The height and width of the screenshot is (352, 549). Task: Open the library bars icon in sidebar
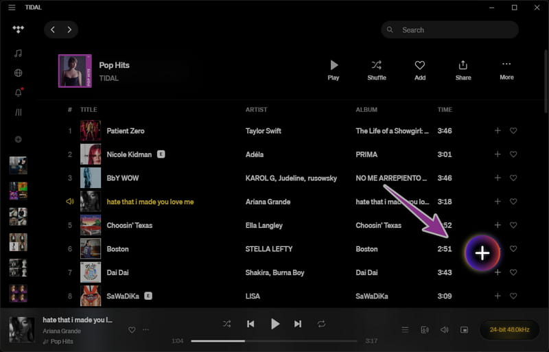(19, 112)
